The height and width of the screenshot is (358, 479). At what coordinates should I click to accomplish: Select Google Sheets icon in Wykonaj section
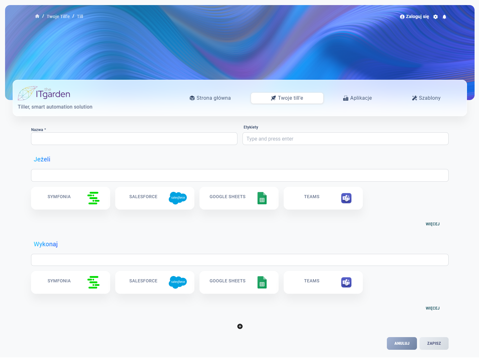(x=262, y=282)
